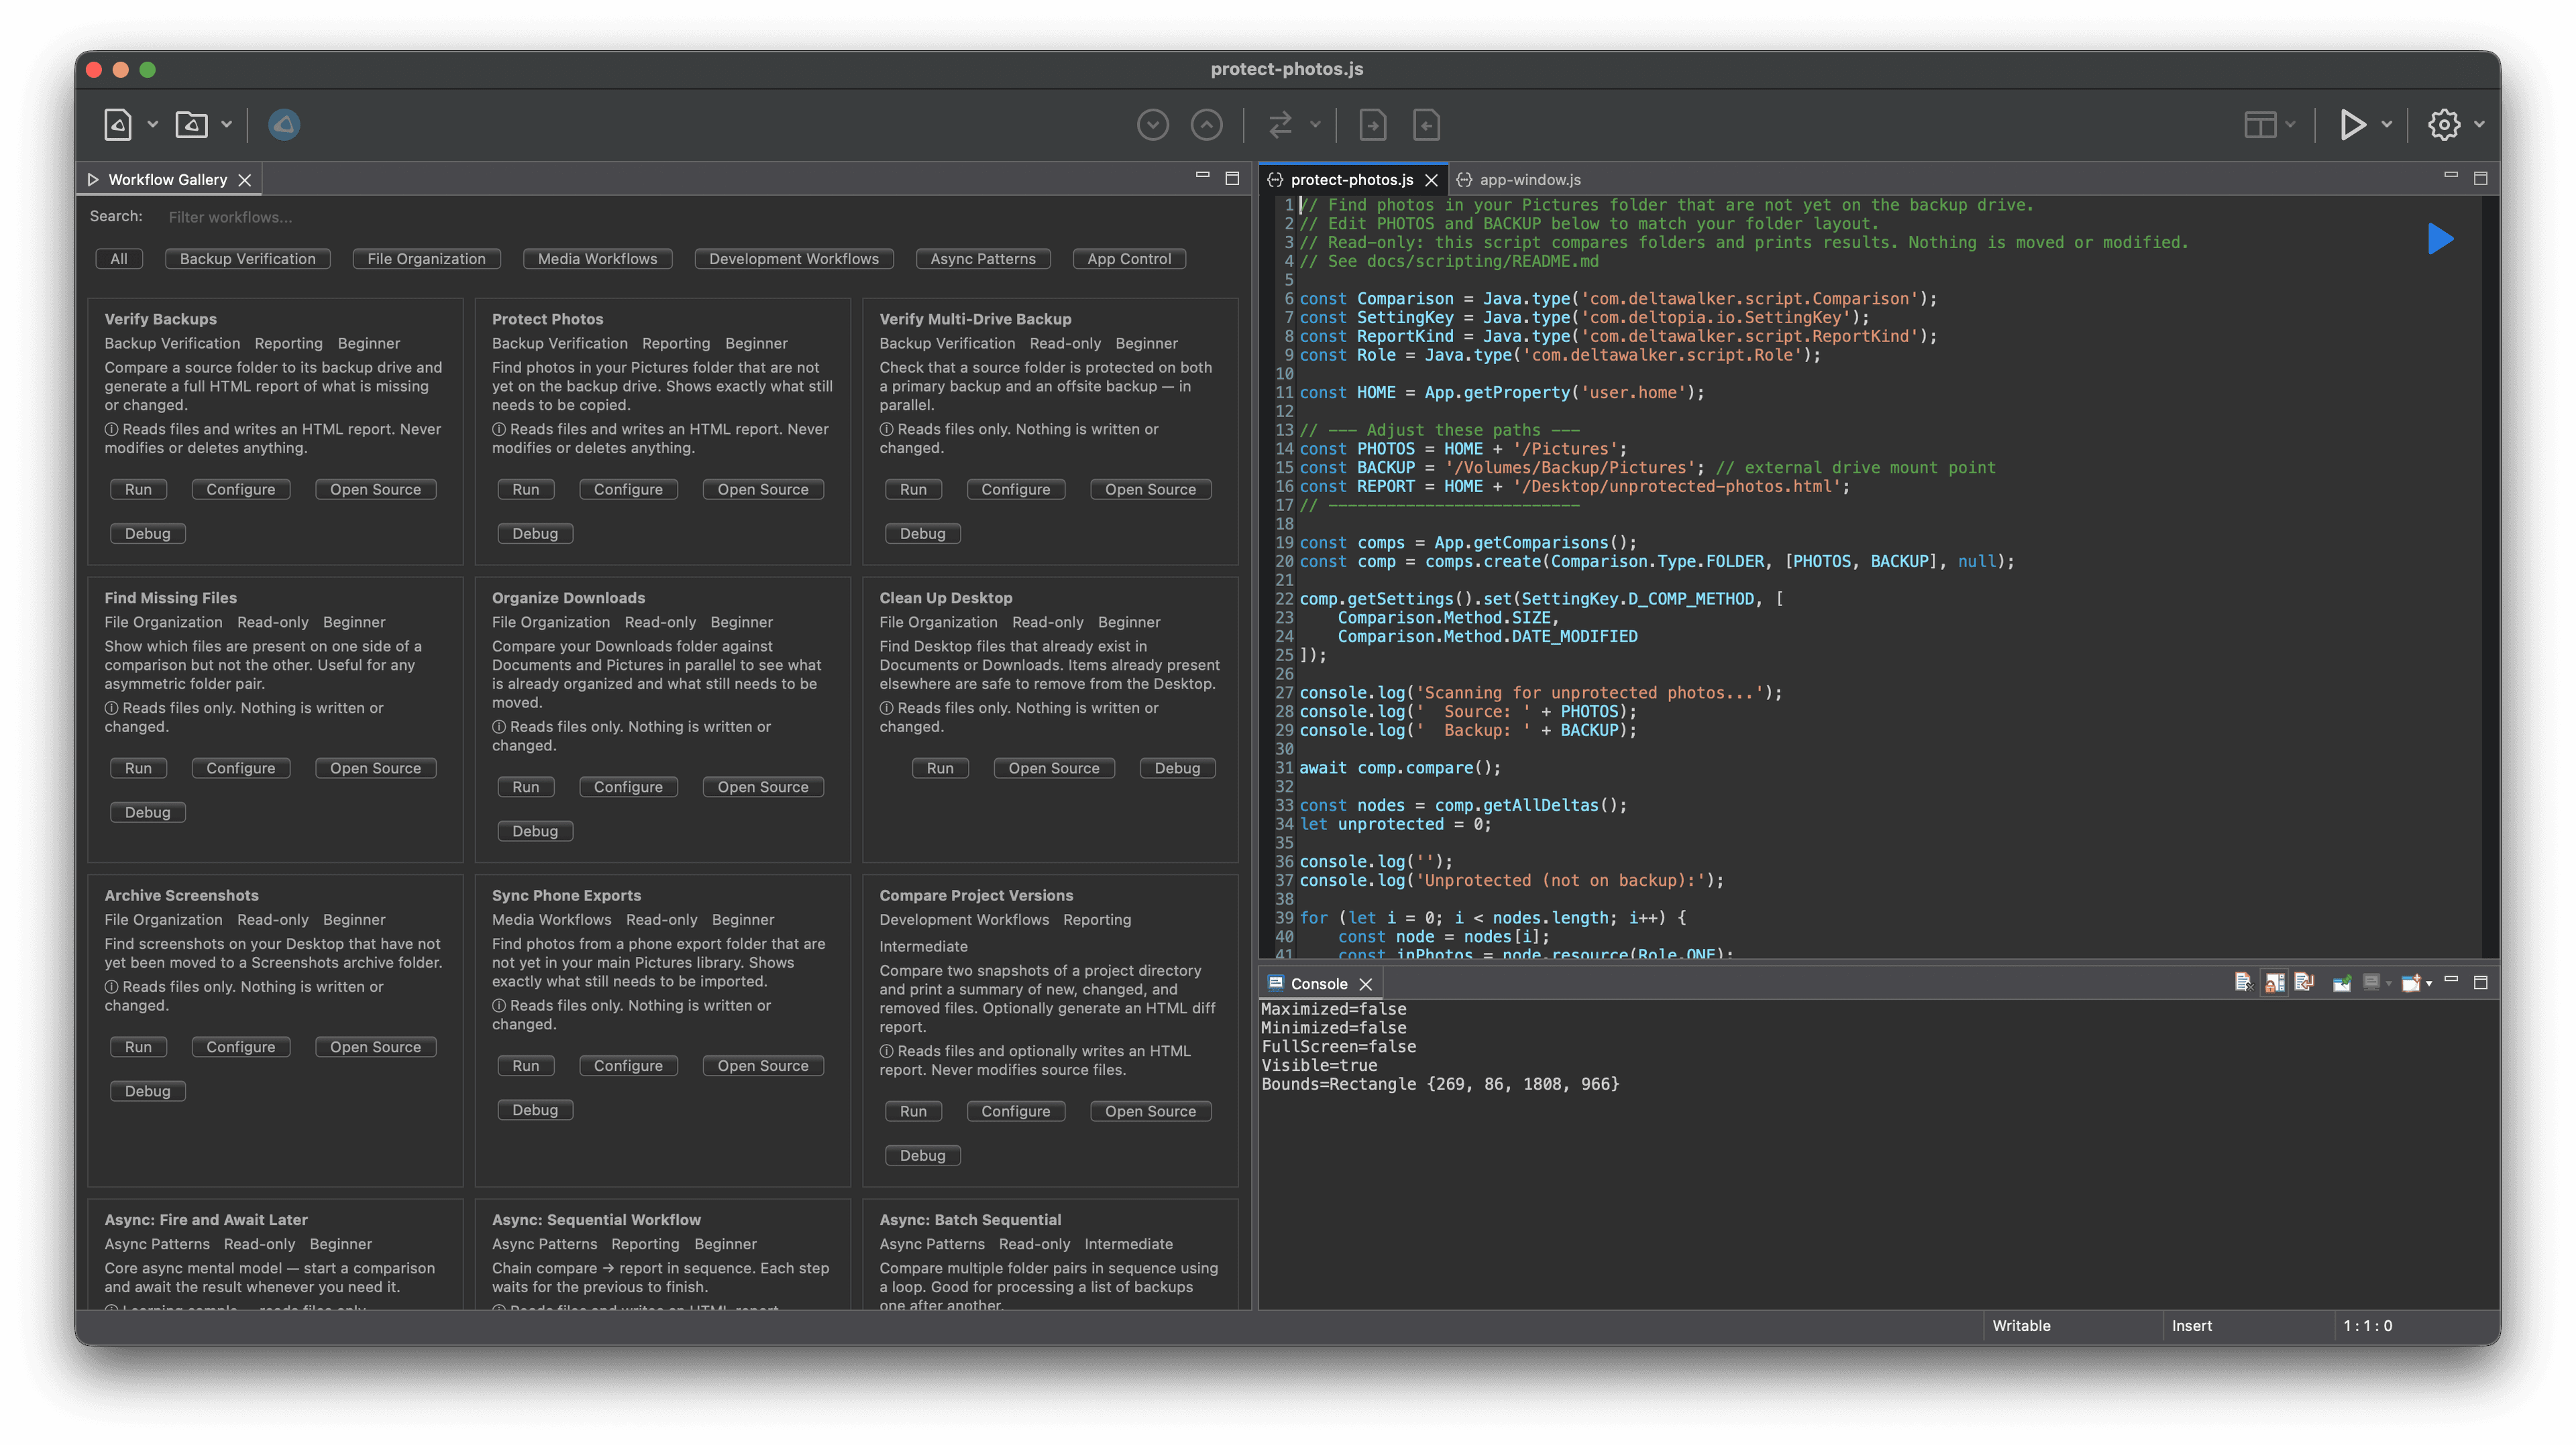Maximize the editor panel
Image resolution: width=2576 pixels, height=1445 pixels.
[x=2481, y=178]
